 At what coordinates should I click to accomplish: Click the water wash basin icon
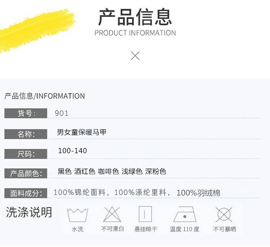(x=77, y=215)
